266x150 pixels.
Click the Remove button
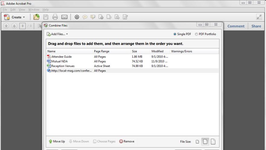127,141
